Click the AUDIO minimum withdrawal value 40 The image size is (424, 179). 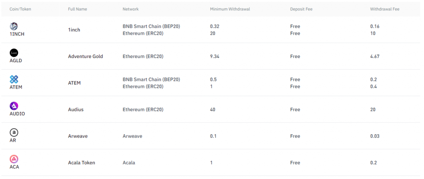pos(213,109)
